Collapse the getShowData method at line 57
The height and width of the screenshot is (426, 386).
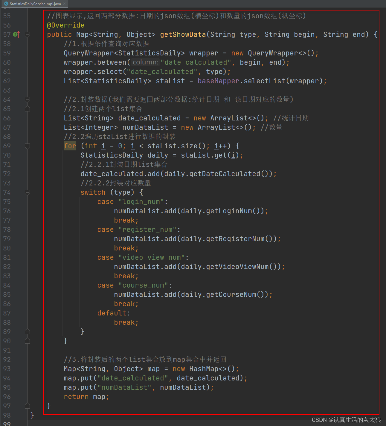(x=27, y=34)
